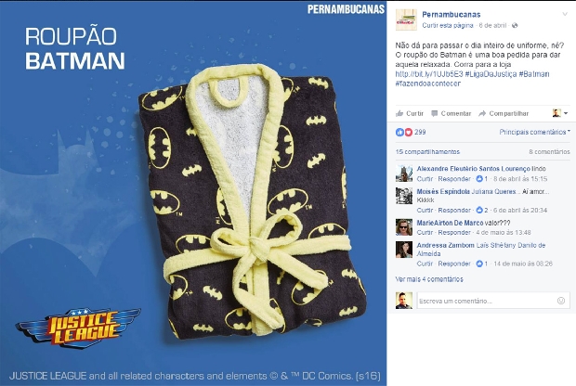Click the #LigaDaJustiça hashtag

491,74
